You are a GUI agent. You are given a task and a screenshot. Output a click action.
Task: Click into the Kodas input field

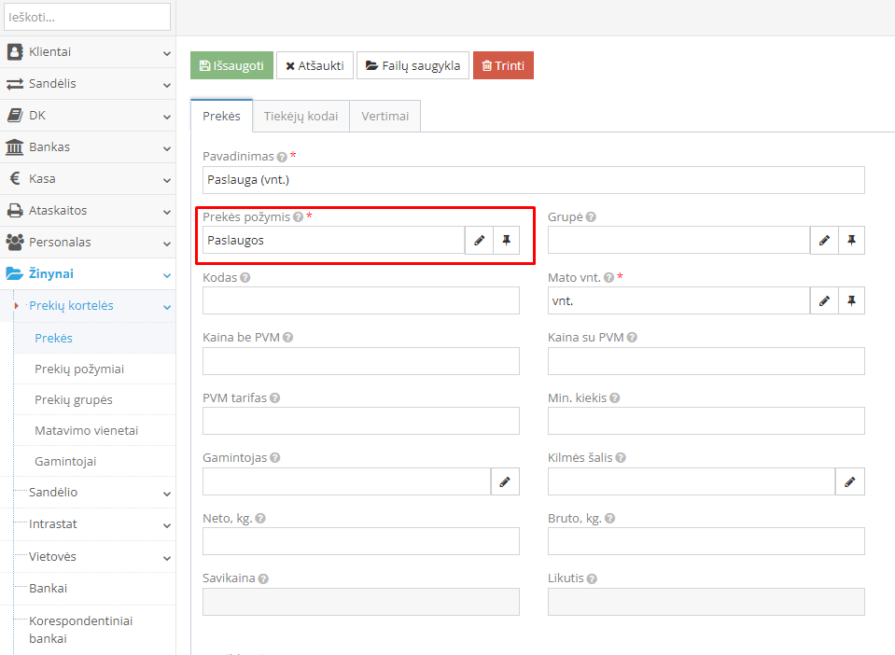(361, 300)
